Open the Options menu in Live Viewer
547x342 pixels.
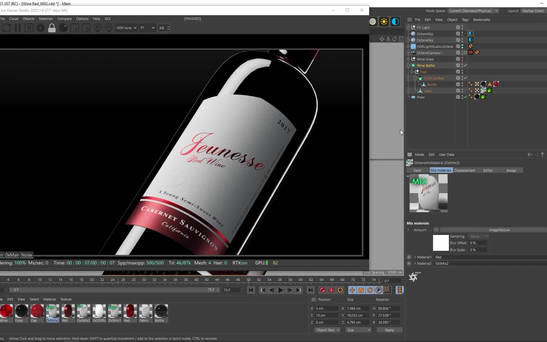pyautogui.click(x=82, y=19)
